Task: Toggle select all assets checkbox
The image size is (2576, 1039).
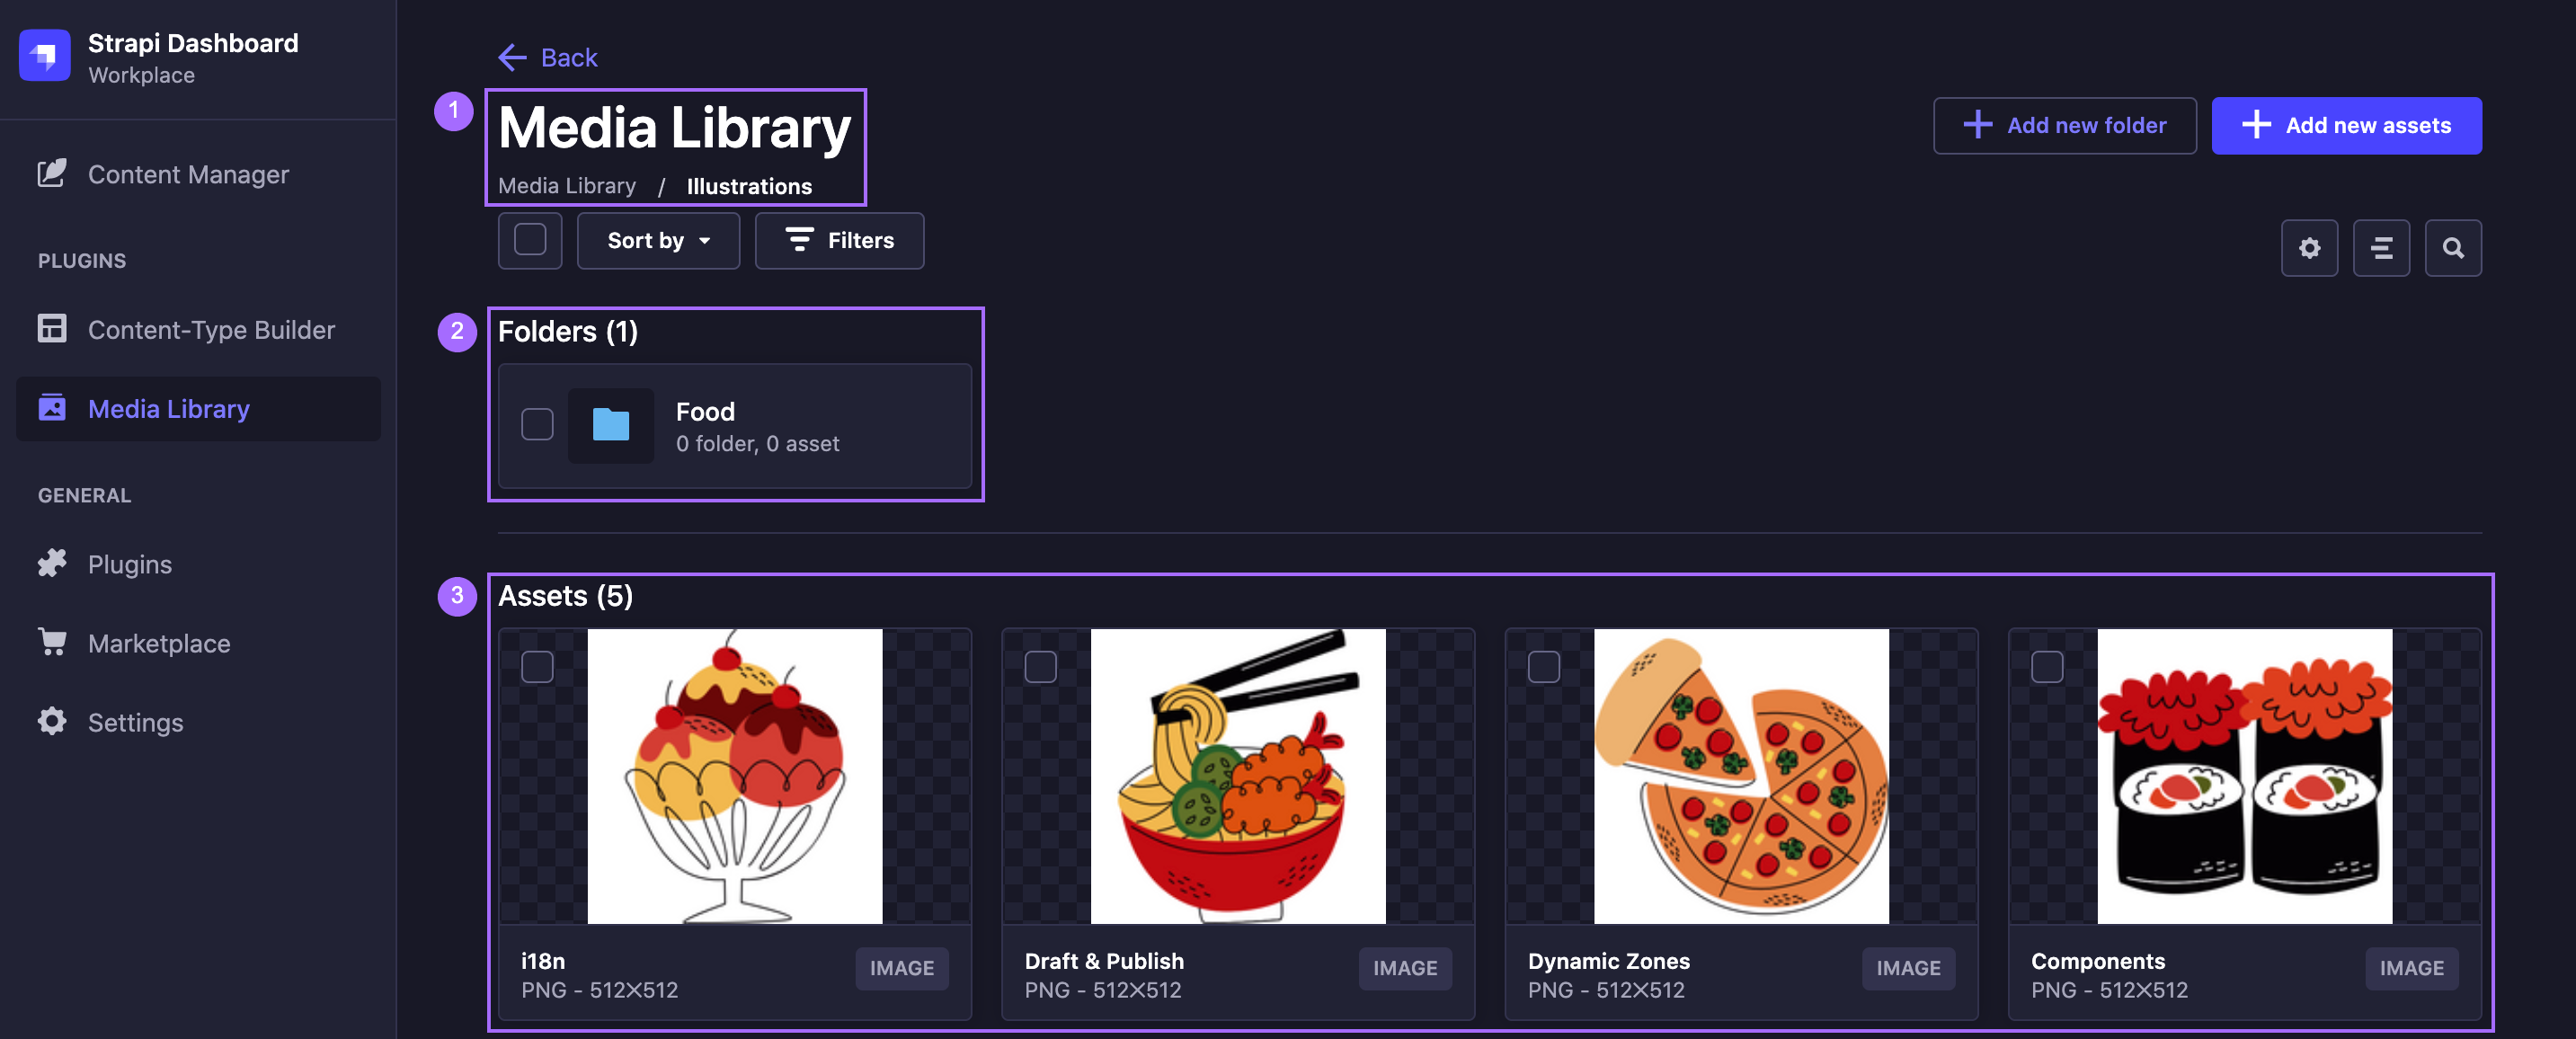Action: point(529,240)
